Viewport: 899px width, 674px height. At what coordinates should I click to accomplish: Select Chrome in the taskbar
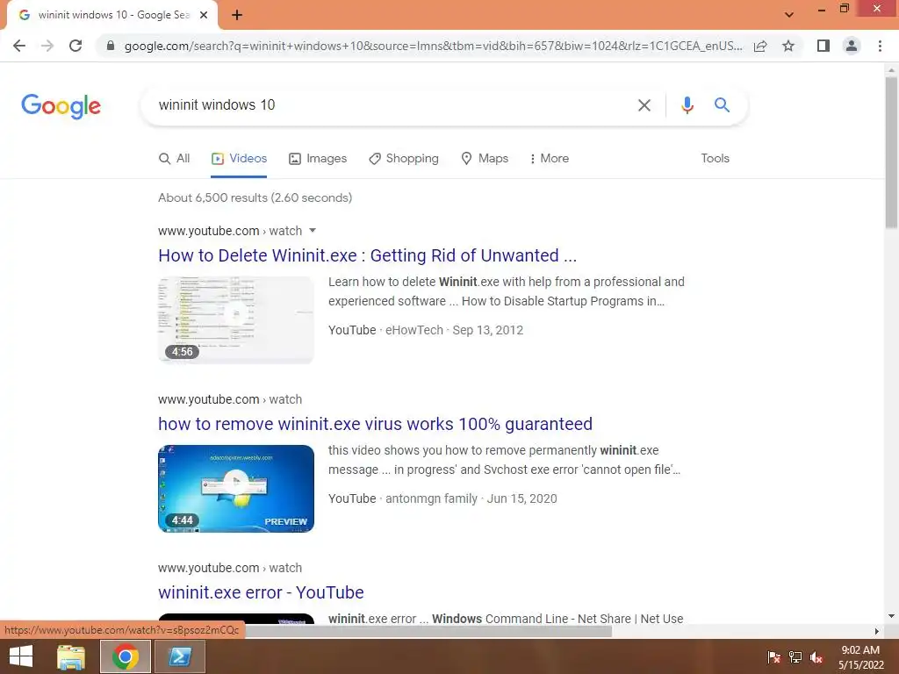(126, 656)
